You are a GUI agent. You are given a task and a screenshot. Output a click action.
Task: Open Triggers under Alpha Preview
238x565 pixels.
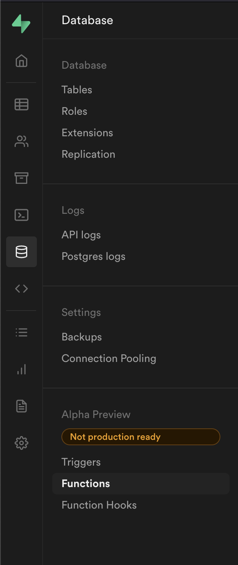[x=81, y=462]
